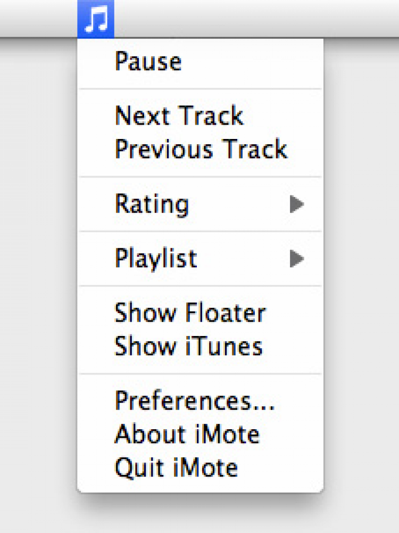Open the Playlist submenu item

click(x=156, y=259)
